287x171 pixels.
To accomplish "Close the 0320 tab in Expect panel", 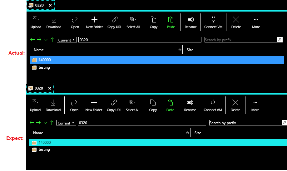I will [x=50, y=88].
